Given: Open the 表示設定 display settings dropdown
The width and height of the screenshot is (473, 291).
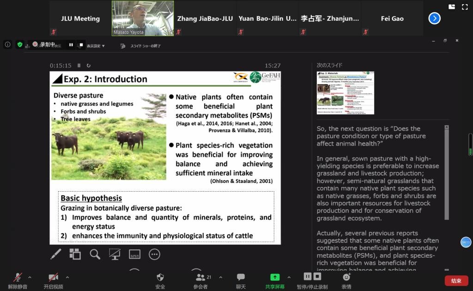Looking at the screenshot, I should tap(96, 46).
